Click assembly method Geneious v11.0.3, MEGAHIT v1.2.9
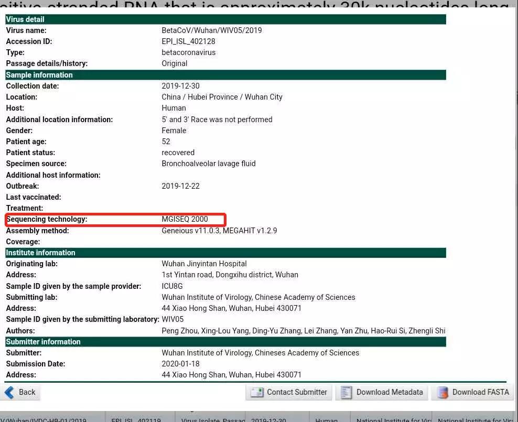 click(x=219, y=231)
